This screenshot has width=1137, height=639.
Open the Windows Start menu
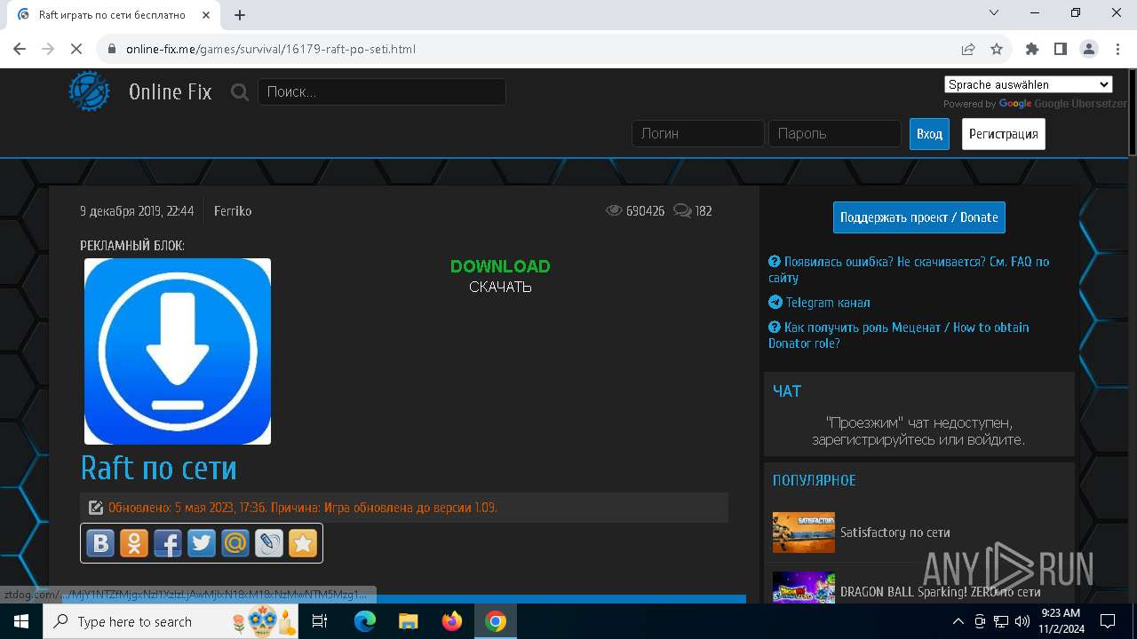pos(21,621)
